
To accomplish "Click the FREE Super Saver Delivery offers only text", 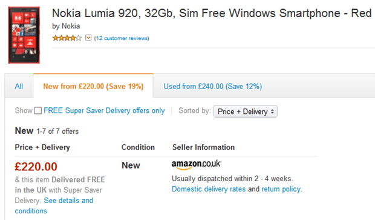I will click(104, 111).
